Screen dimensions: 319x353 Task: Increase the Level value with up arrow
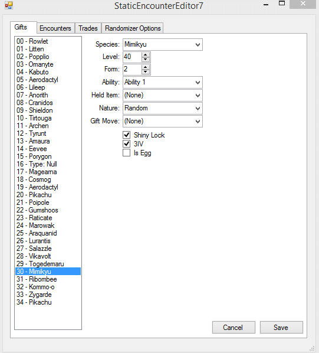(146, 54)
